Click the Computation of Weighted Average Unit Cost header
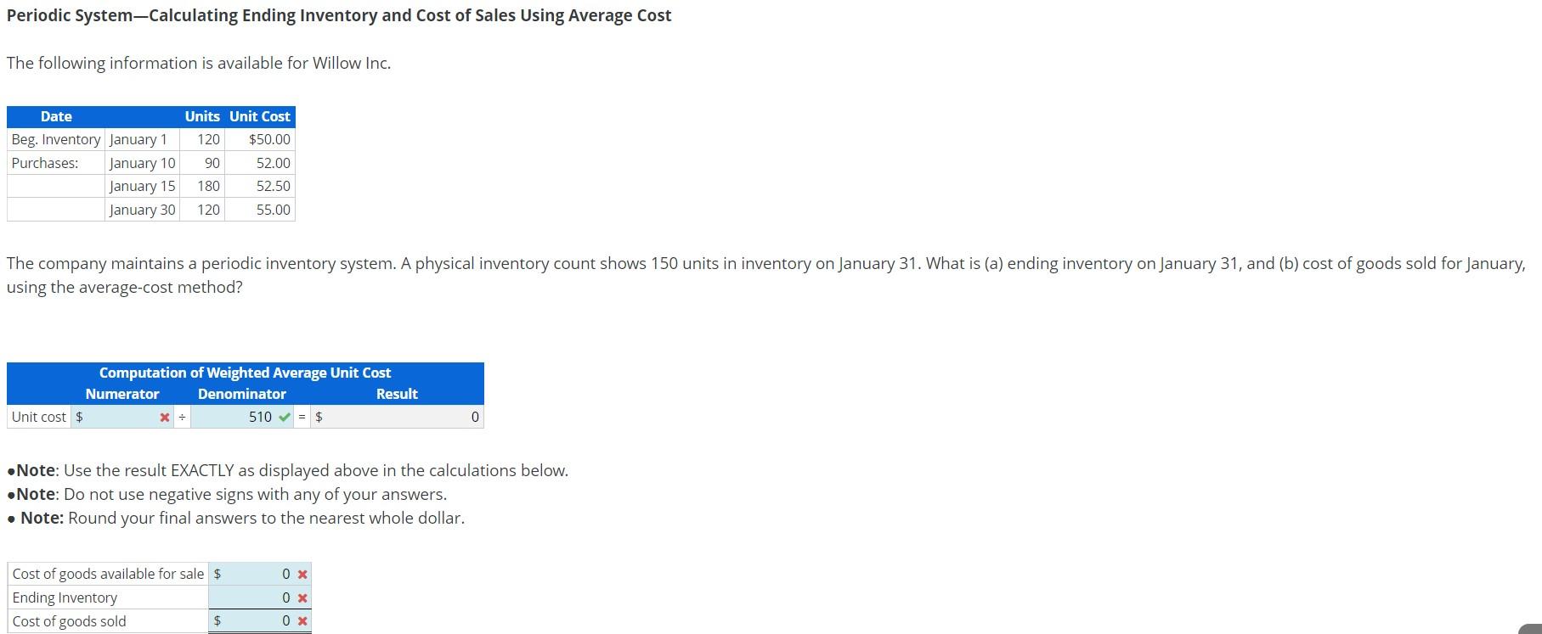1542x634 pixels. [x=246, y=373]
